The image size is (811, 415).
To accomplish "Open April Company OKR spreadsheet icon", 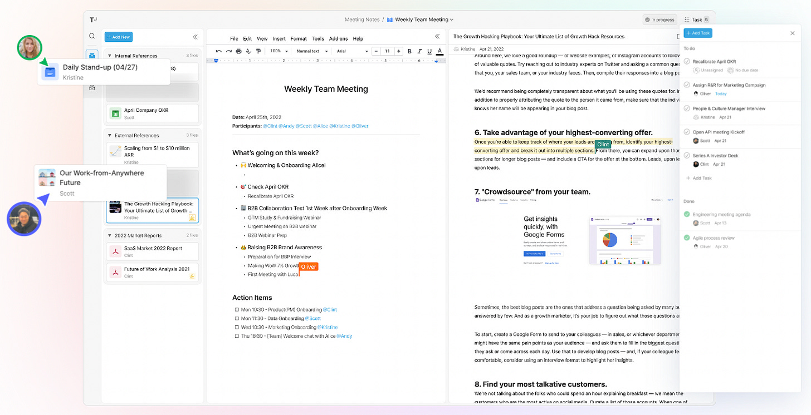I will (x=115, y=113).
